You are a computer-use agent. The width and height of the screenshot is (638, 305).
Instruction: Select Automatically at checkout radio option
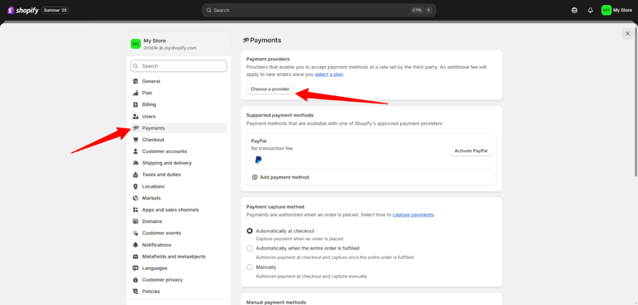pyautogui.click(x=250, y=231)
